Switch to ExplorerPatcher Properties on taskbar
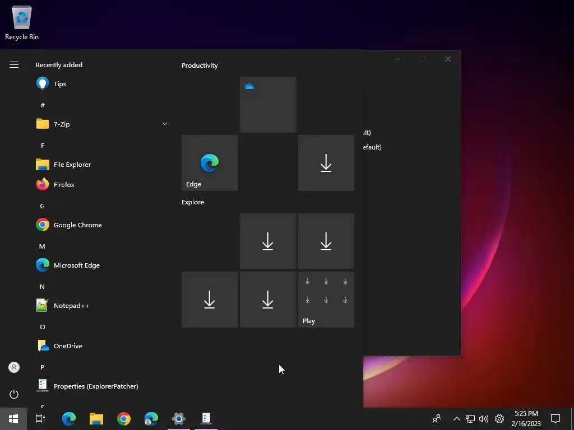This screenshot has width=574, height=430. tap(206, 419)
